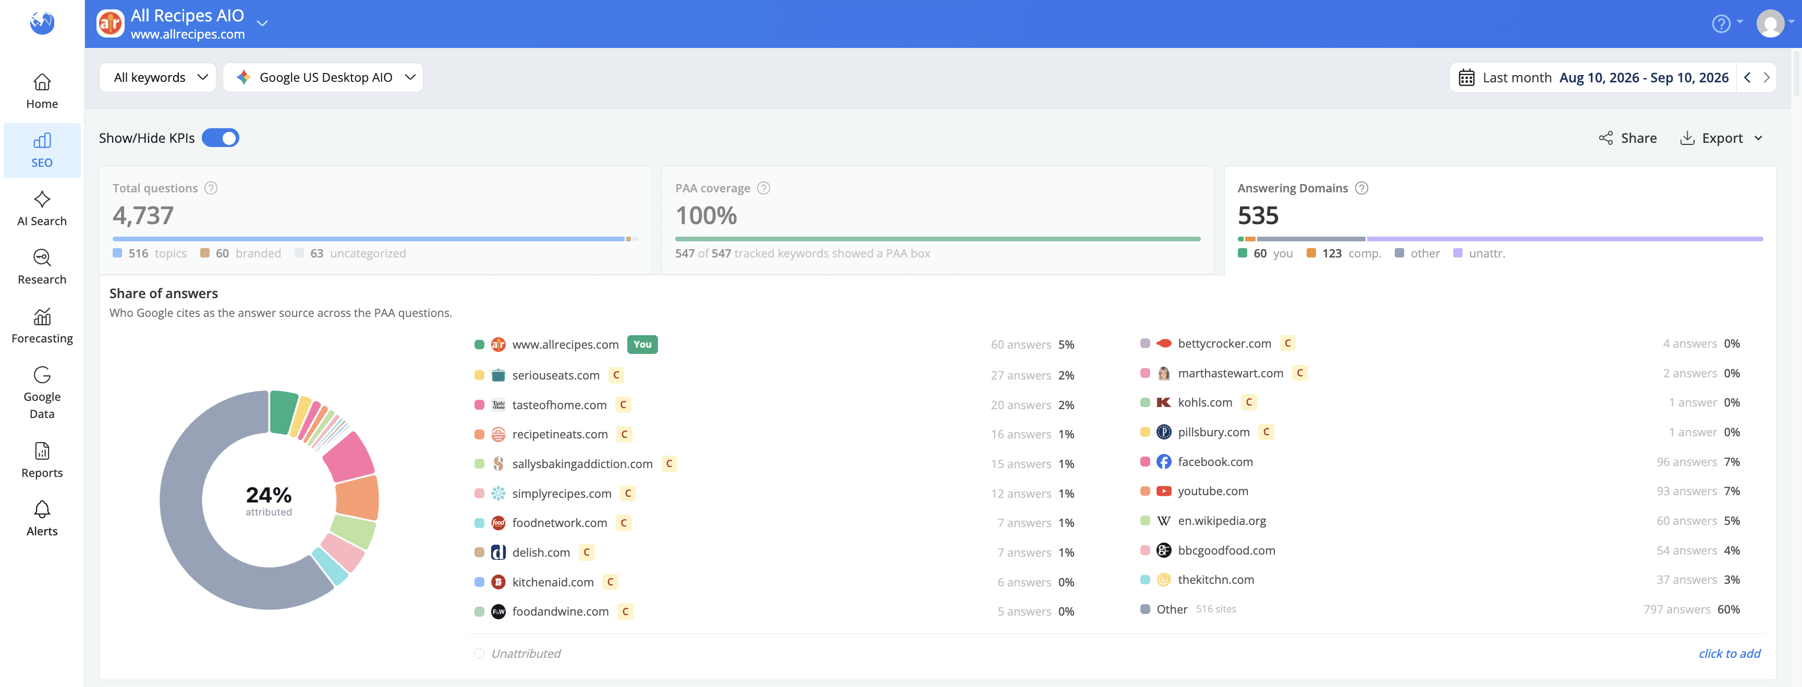Open the All keywords dropdown
The width and height of the screenshot is (1802, 687).
158,78
